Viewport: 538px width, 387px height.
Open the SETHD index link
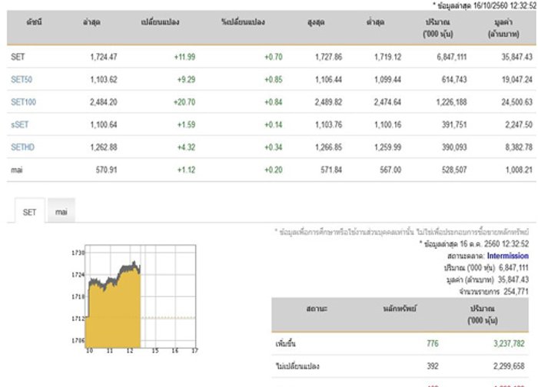[22, 147]
